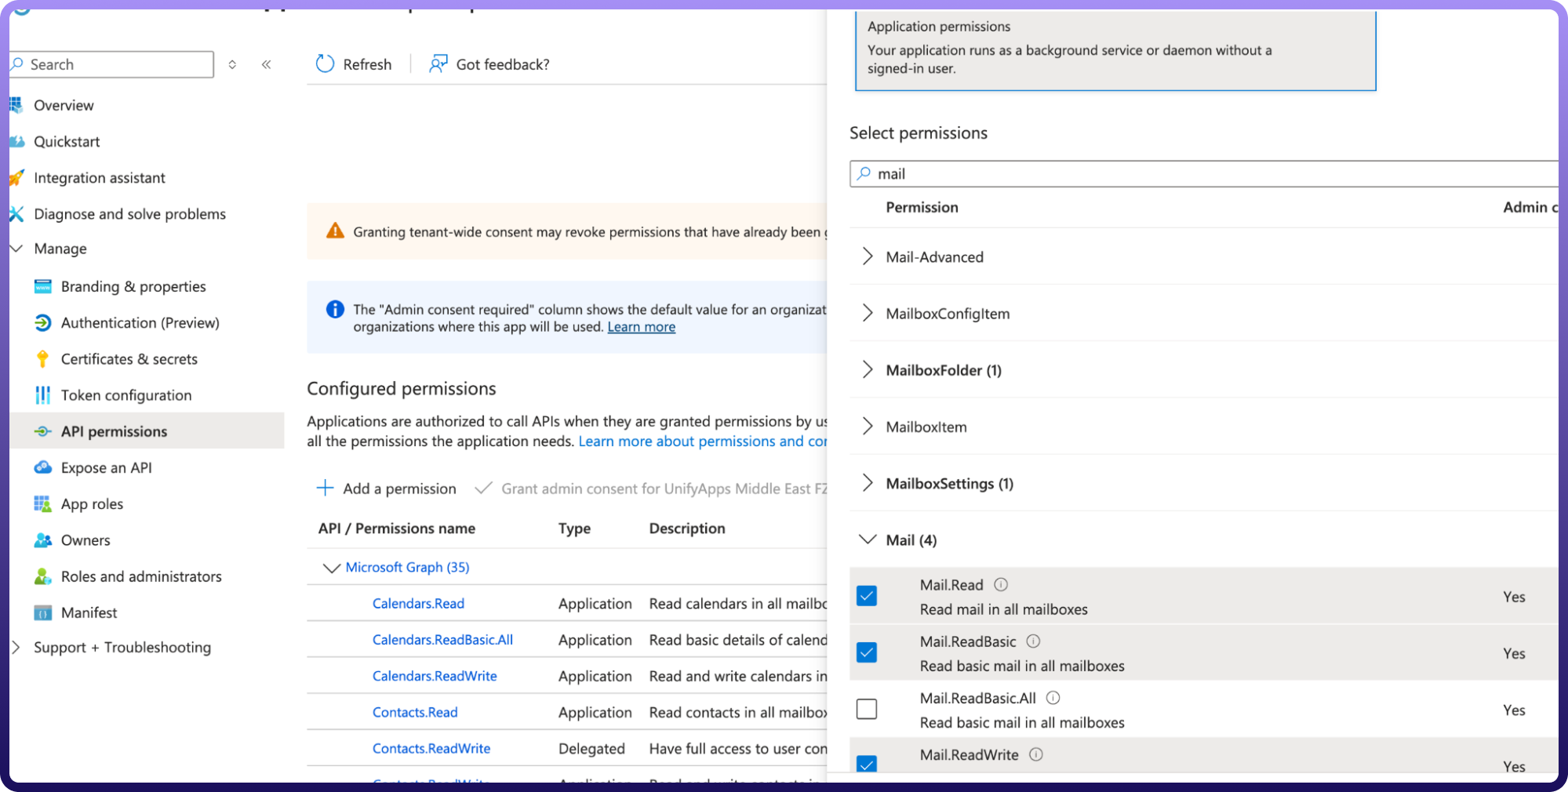Collapse the Manage section in sidebar
1568x792 pixels.
click(x=16, y=248)
